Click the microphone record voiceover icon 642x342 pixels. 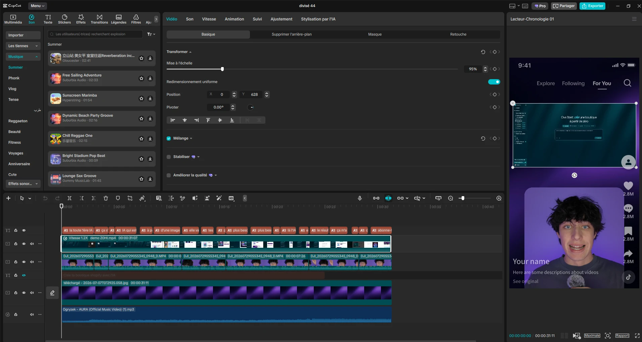(360, 198)
